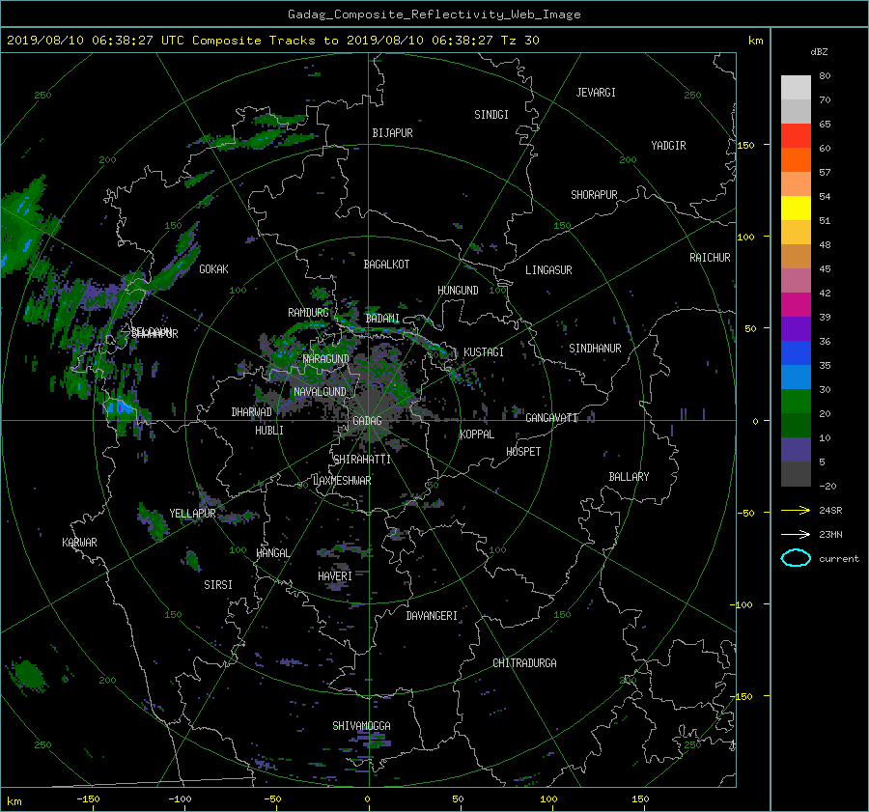Click the dBZ legend heading
This screenshot has height=812, width=869.
coord(819,51)
